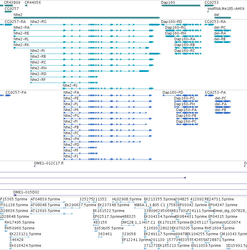Click the Dap160-PH protein label
This screenshot has height=250, width=247.
tap(185, 104)
